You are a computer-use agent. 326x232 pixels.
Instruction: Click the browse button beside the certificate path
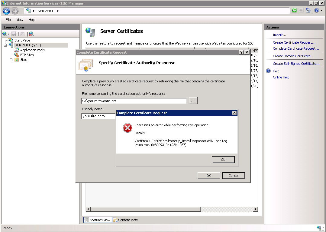point(193,101)
